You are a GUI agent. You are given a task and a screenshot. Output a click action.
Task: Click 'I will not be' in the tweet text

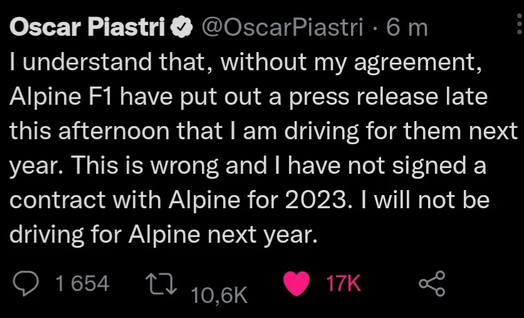425,200
